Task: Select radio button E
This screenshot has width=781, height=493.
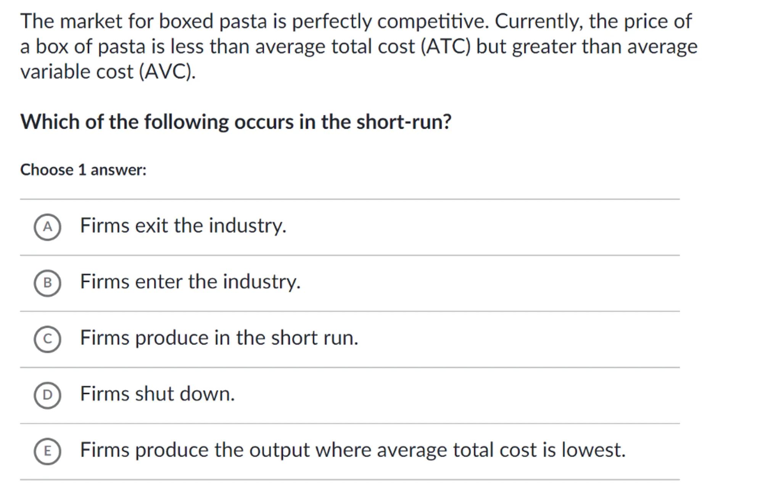Action: (47, 451)
